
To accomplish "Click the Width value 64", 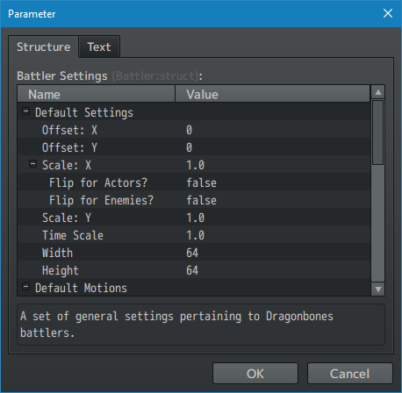I will point(192,253).
